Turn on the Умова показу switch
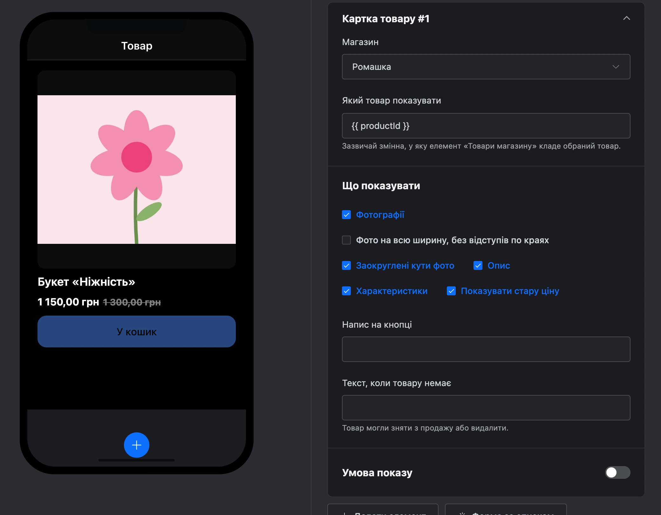 pyautogui.click(x=617, y=472)
